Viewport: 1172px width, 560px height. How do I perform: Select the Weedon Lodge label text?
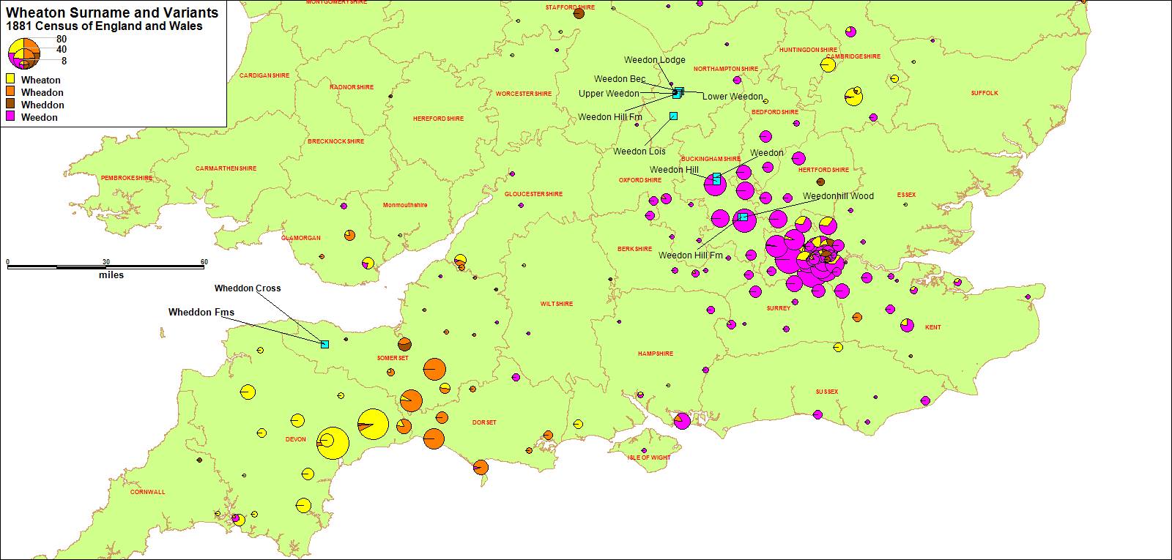(x=655, y=60)
